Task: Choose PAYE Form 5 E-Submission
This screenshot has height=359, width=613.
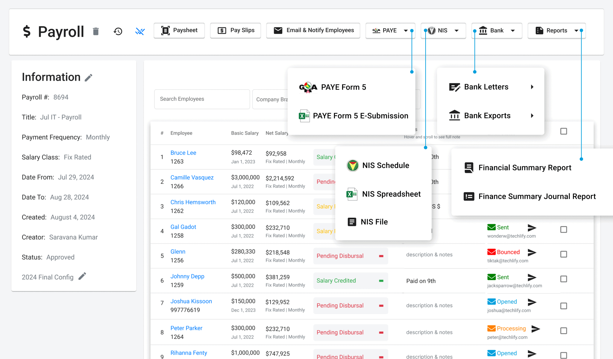Action: (360, 116)
